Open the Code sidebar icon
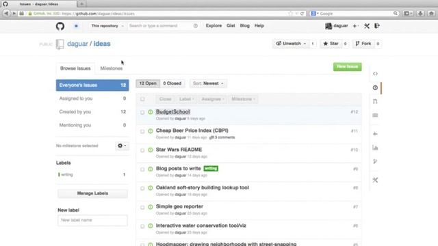This screenshot has height=246, width=438. point(375,74)
